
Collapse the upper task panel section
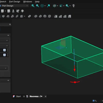8,35
